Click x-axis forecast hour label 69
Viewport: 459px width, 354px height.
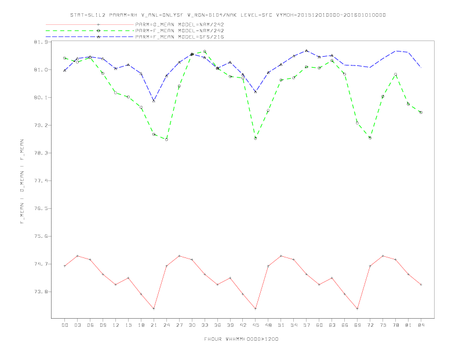[358, 325]
